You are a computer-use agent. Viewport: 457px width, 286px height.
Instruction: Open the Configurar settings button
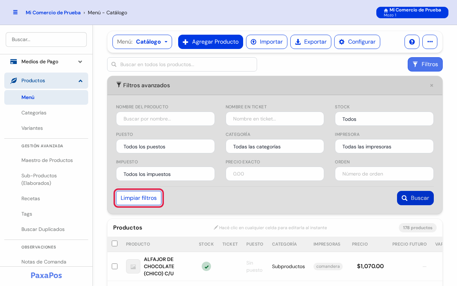(357, 42)
